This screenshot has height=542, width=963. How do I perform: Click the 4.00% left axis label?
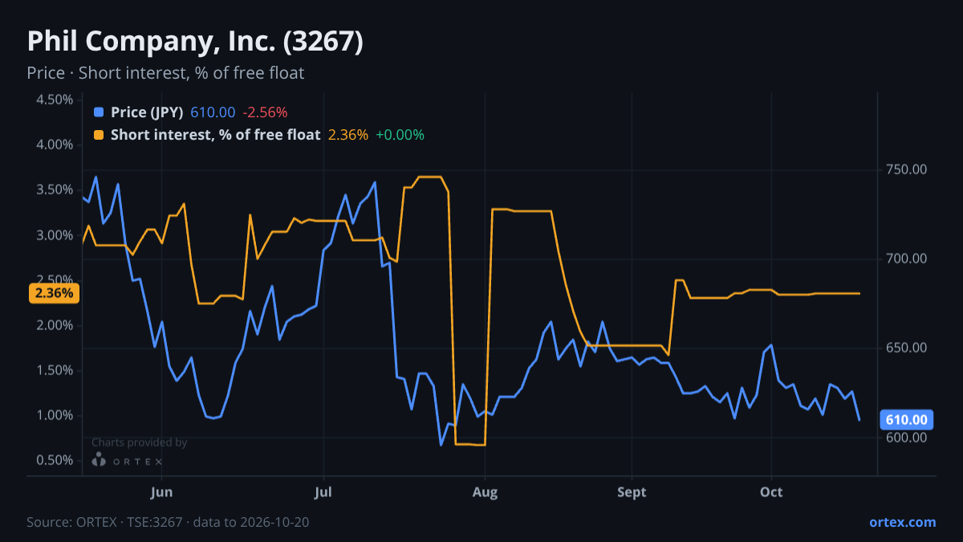click(55, 145)
